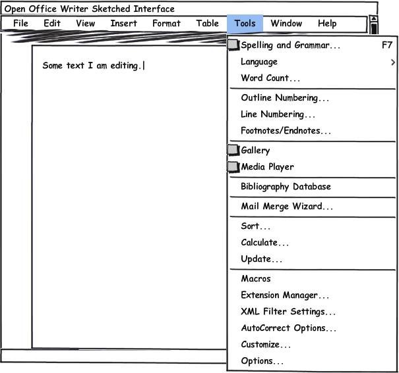399x373 pixels.
Task: Select the Macros menu item
Action: 312,279
